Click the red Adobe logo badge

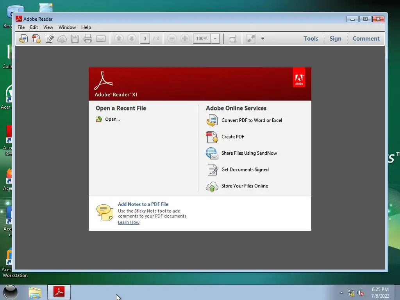299,78
